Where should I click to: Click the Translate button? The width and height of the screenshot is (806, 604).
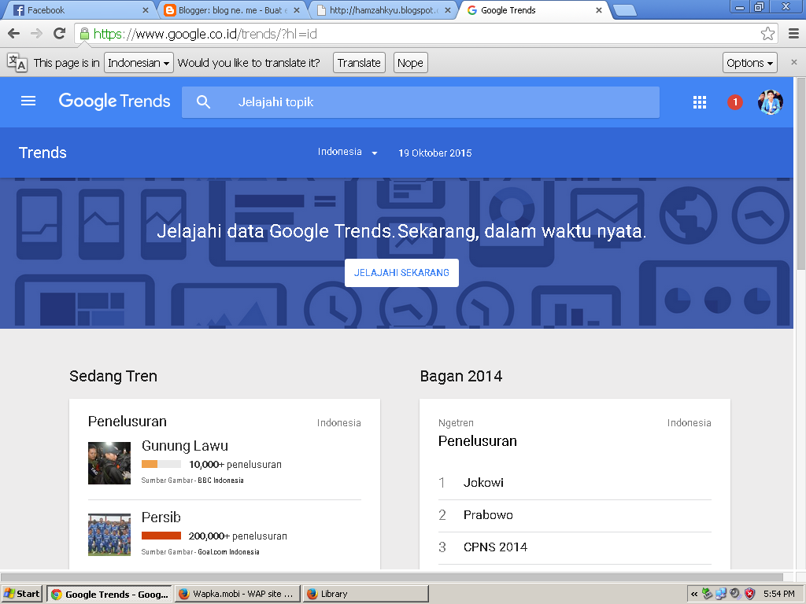359,63
